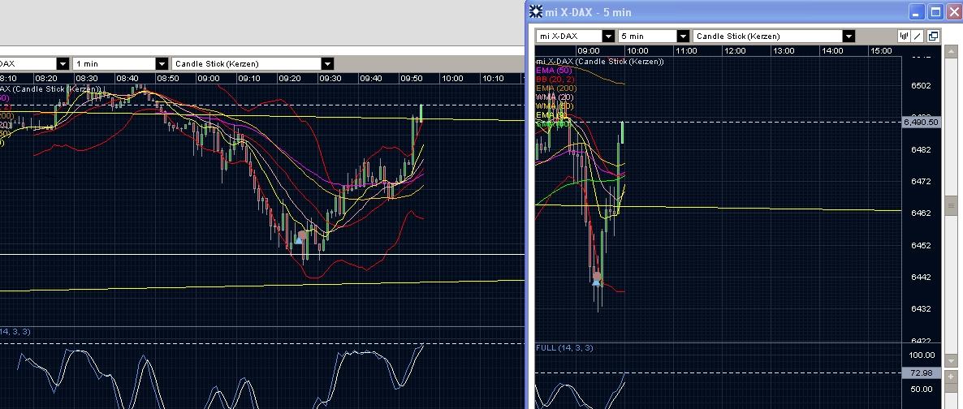Click the pink trade marker on the 1 min chart
This screenshot has width=963, height=409.
[x=301, y=235]
